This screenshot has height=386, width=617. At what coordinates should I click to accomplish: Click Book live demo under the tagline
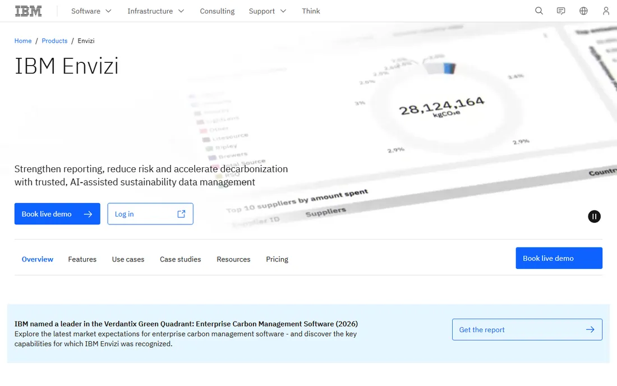click(x=57, y=214)
